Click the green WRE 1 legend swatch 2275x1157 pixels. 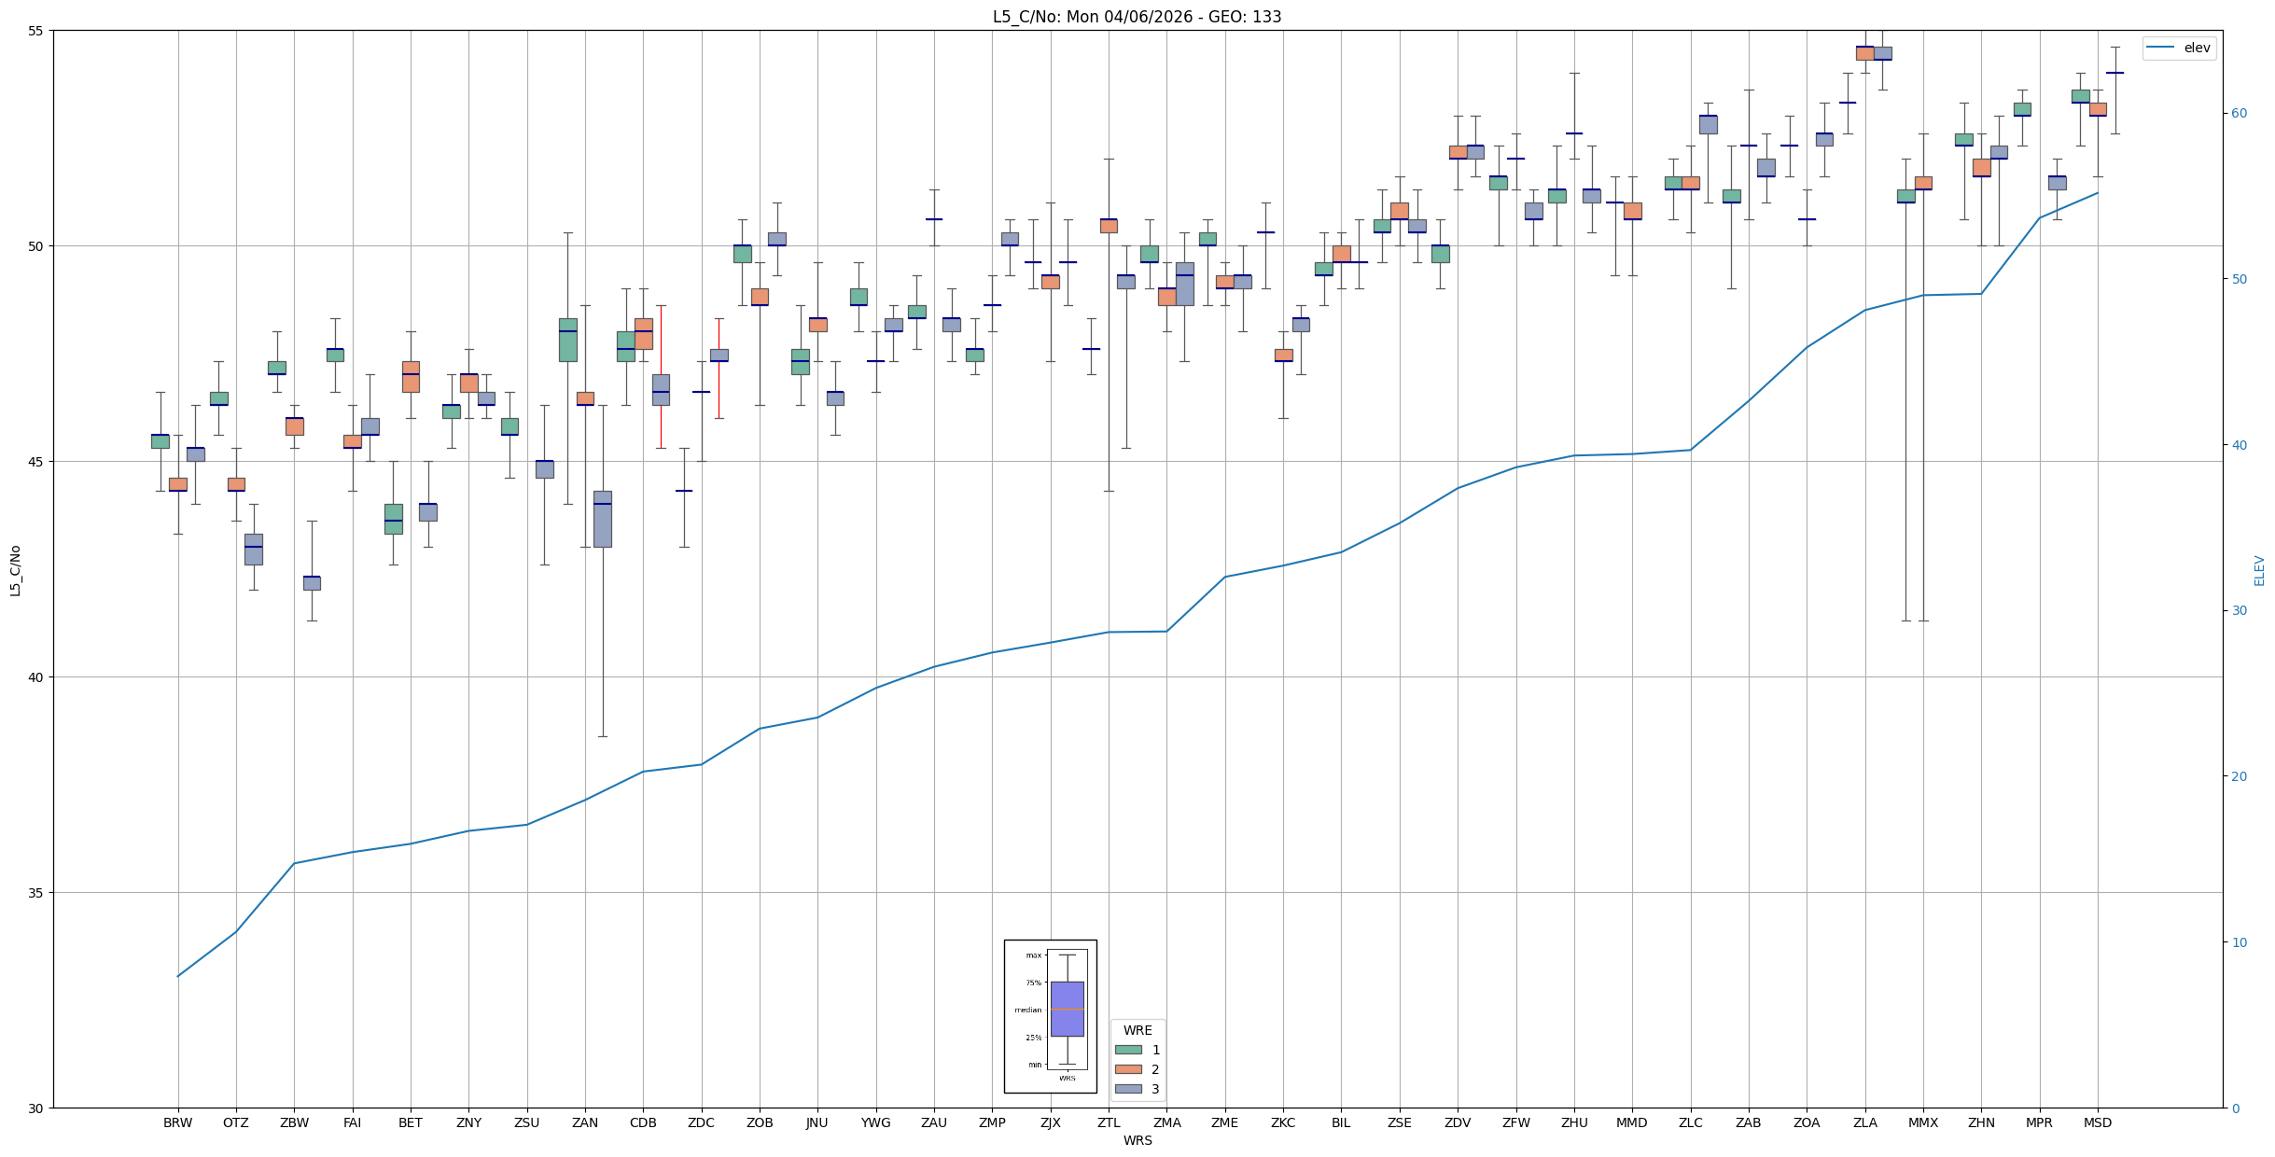[x=1127, y=1050]
